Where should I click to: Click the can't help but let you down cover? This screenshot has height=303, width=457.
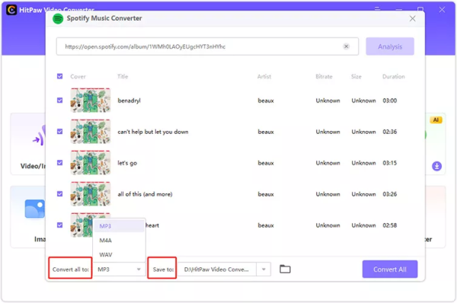point(91,132)
